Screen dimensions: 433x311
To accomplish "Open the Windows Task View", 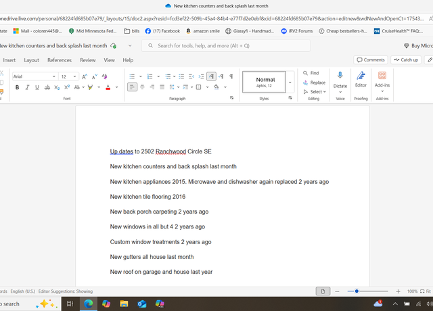I will coord(70,304).
